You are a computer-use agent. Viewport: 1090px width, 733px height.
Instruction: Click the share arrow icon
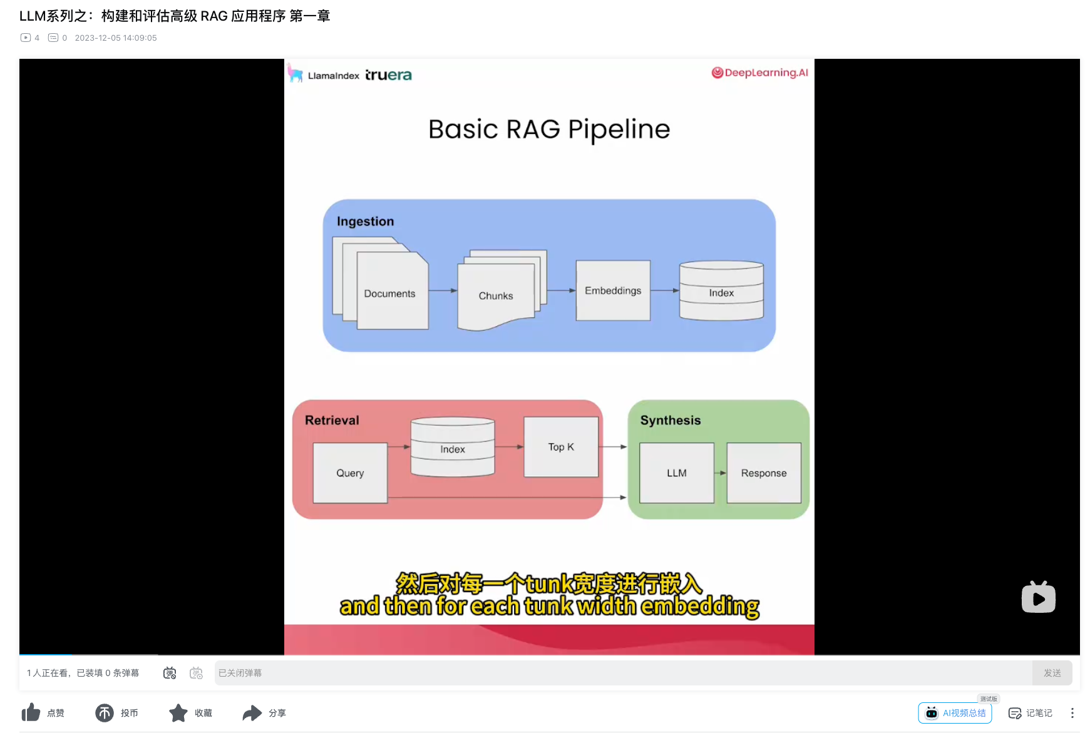coord(252,712)
